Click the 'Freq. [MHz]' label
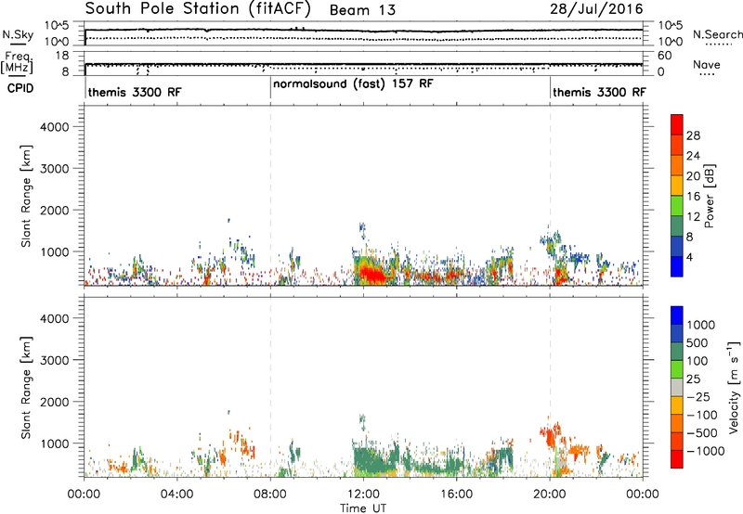The height and width of the screenshot is (514, 743). [18, 62]
